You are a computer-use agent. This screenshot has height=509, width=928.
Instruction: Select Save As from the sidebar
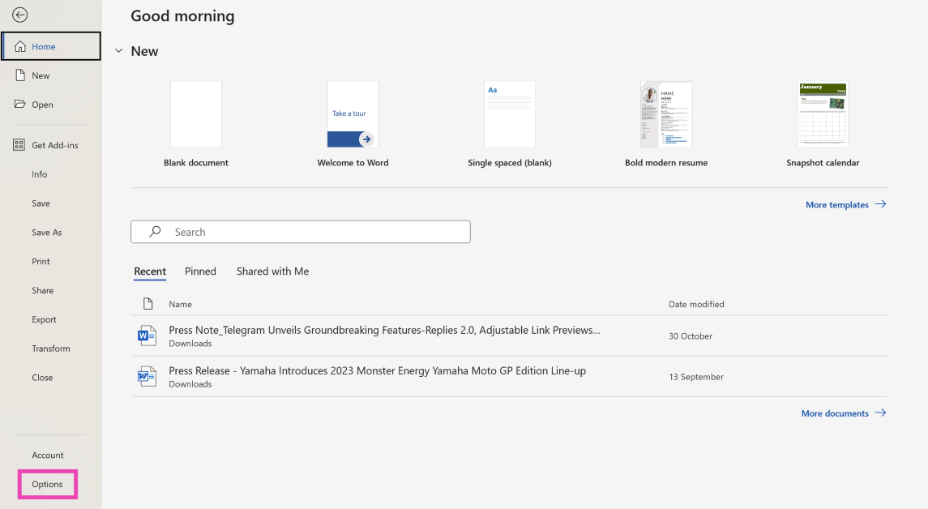46,233
